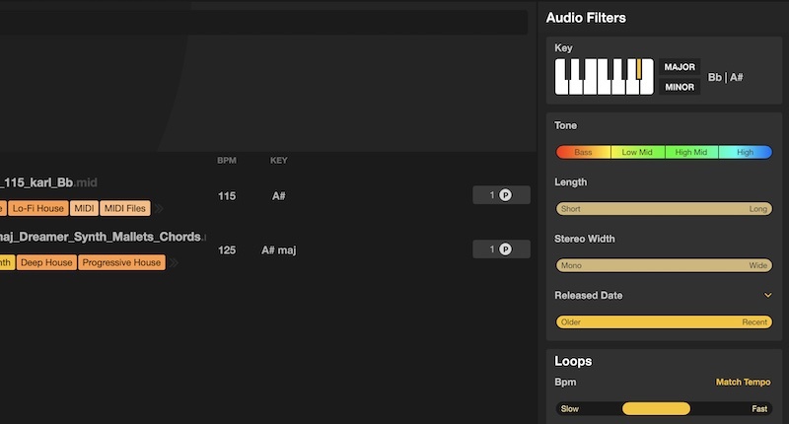Select the High Mid tone segment

691,153
